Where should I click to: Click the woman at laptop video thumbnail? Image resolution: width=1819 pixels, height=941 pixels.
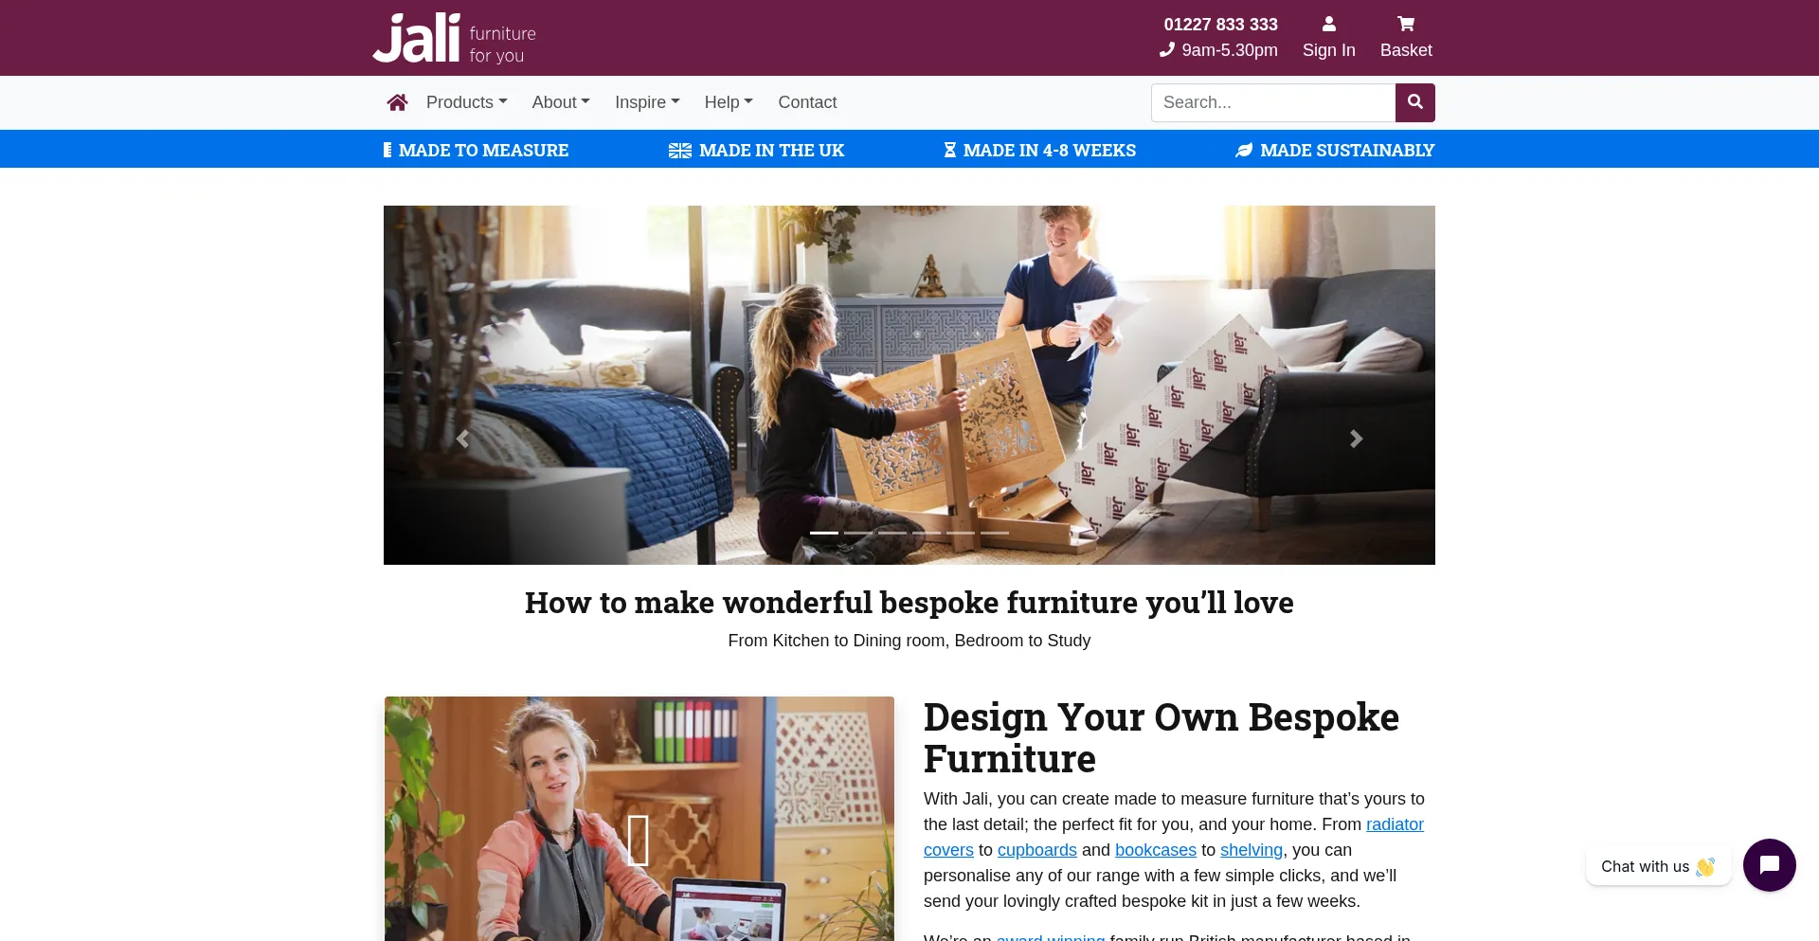tap(639, 819)
